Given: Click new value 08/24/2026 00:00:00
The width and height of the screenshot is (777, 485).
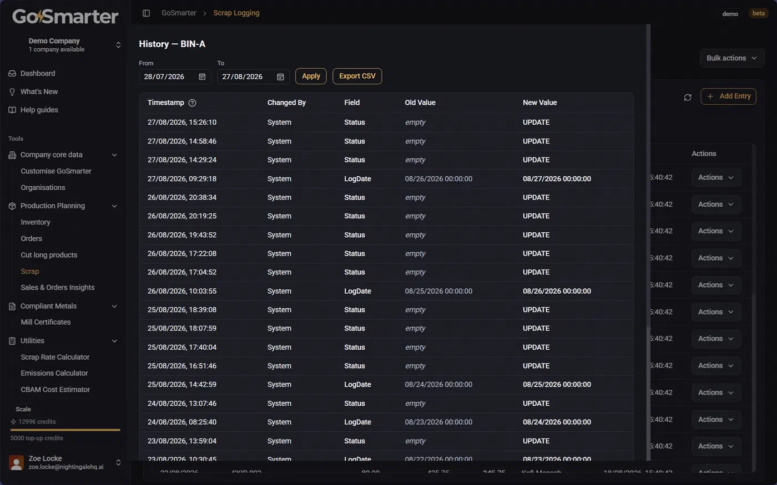Looking at the screenshot, I should (x=557, y=422).
